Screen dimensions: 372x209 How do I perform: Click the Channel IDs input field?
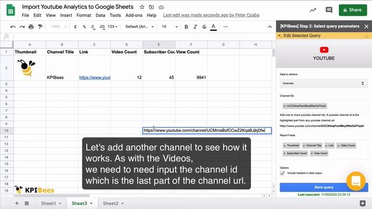(x=324, y=106)
